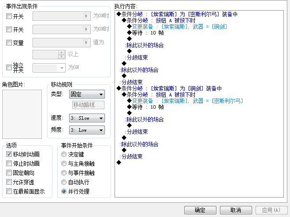Select the first 等待 : 10 帧 command

(x=145, y=33)
